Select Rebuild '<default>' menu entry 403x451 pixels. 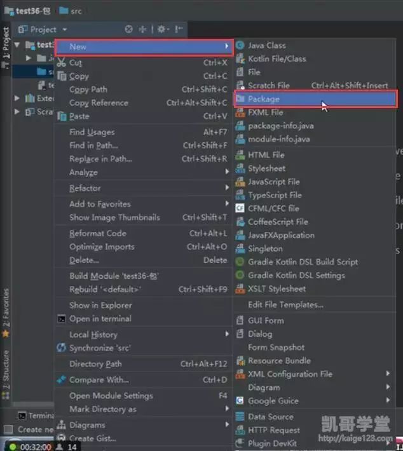(144, 289)
